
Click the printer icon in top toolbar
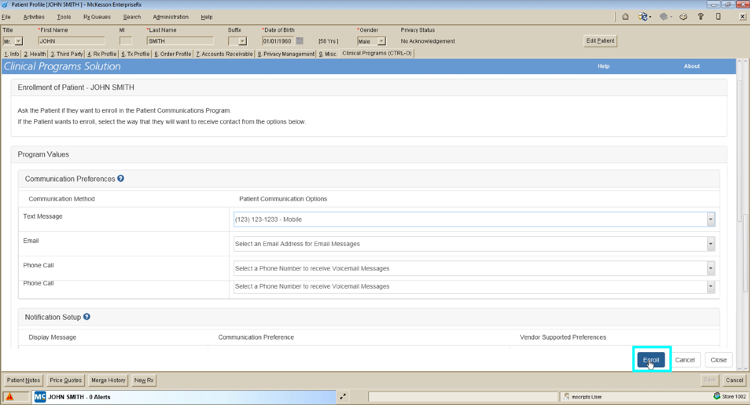[683, 17]
